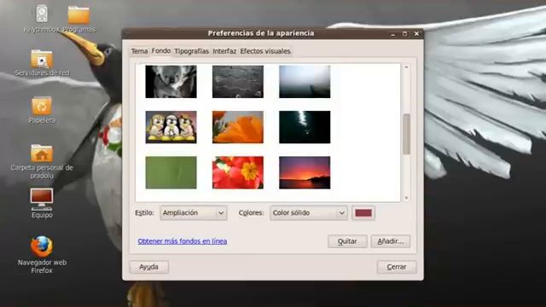Select the dark moonlit water wallpaper
The width and height of the screenshot is (546, 307).
[305, 127]
